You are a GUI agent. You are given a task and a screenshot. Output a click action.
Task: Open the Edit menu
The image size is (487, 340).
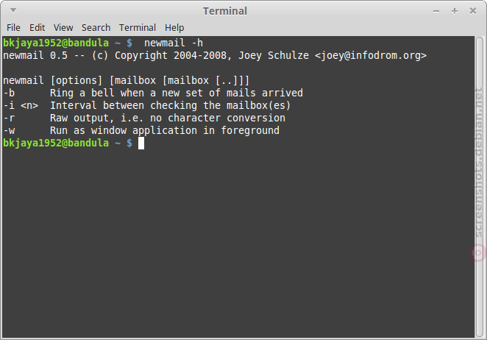(37, 28)
